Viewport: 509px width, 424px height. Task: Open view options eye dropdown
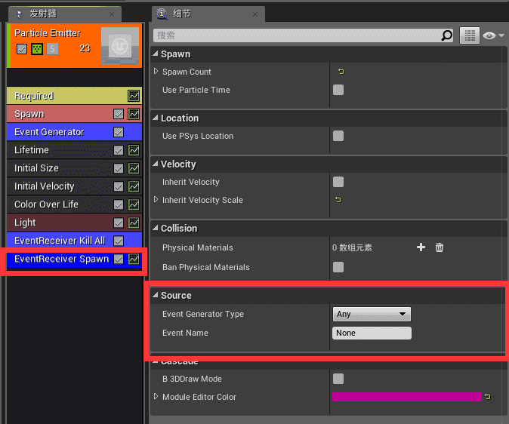492,35
